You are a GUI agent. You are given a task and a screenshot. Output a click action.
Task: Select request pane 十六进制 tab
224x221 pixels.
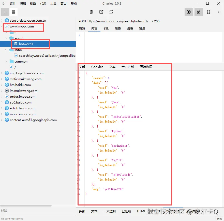128,67
